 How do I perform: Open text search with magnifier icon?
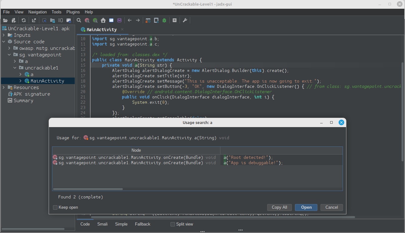[79, 21]
